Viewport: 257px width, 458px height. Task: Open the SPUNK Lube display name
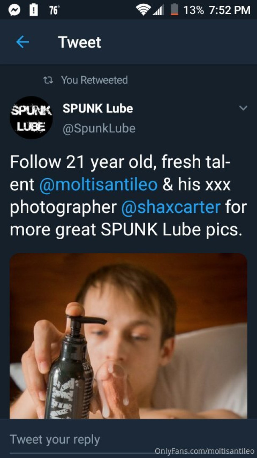click(97, 108)
